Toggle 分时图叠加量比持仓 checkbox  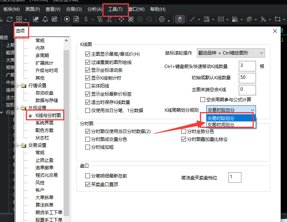(x=183, y=139)
